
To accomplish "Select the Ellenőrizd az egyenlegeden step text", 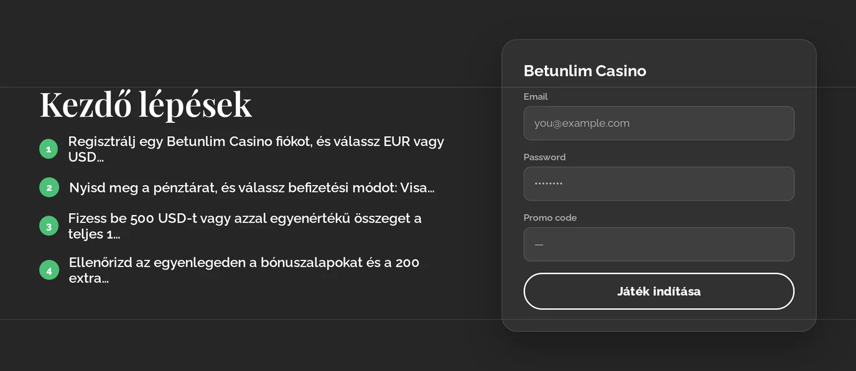I will click(x=244, y=270).
